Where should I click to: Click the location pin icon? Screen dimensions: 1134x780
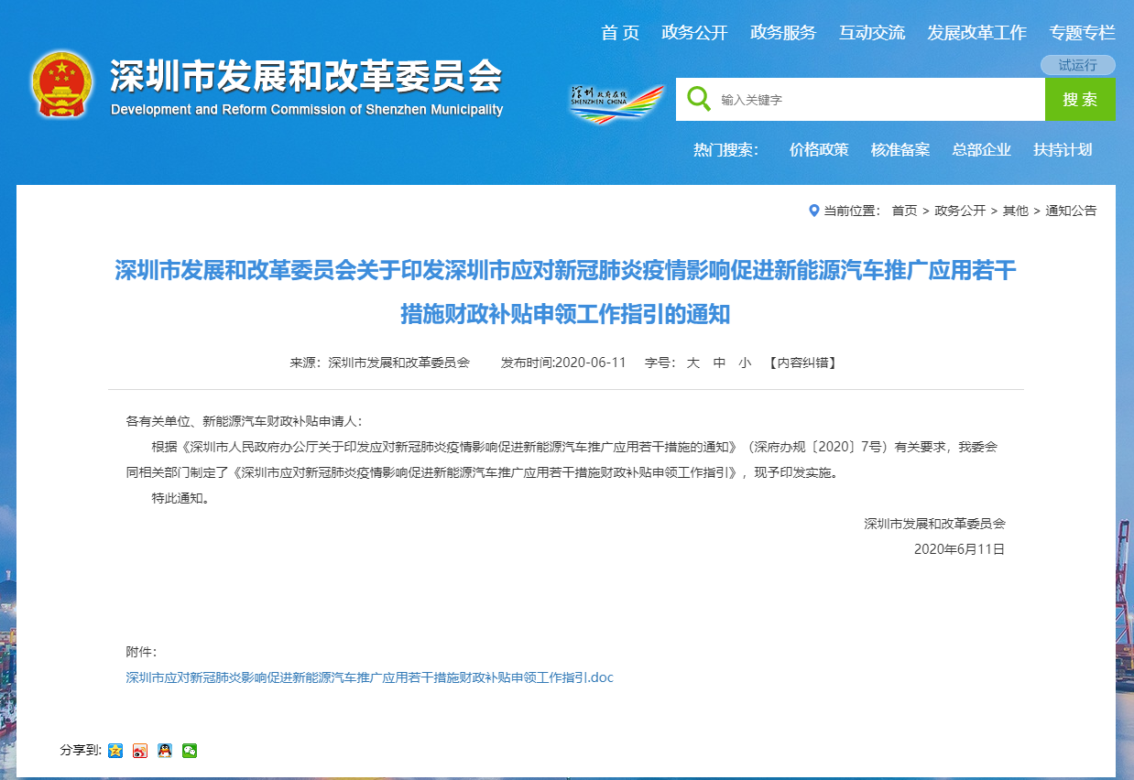pyautogui.click(x=813, y=211)
